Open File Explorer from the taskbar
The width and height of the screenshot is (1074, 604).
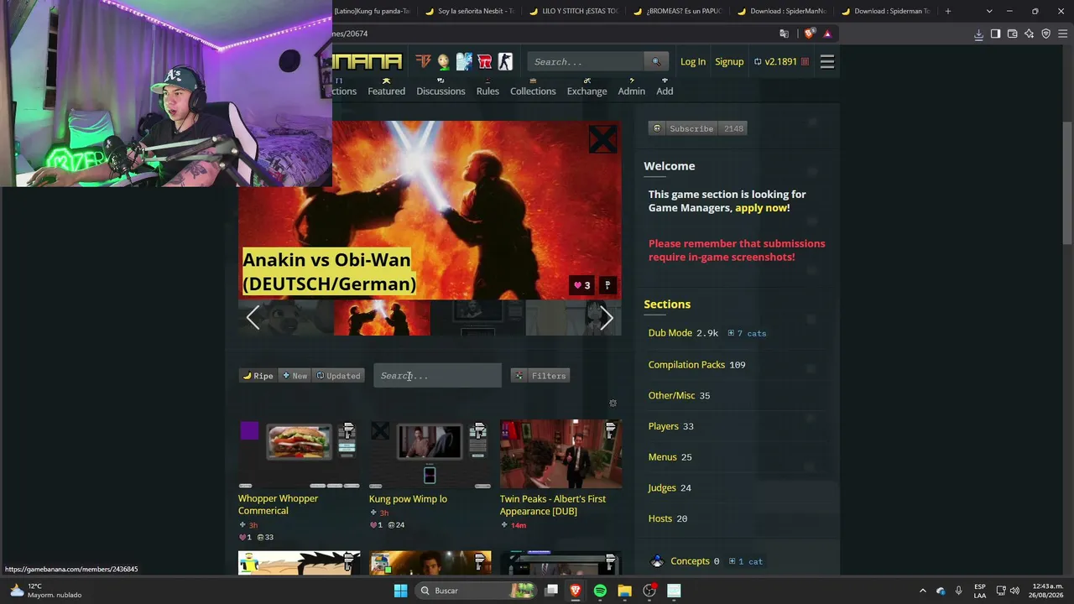pos(624,591)
